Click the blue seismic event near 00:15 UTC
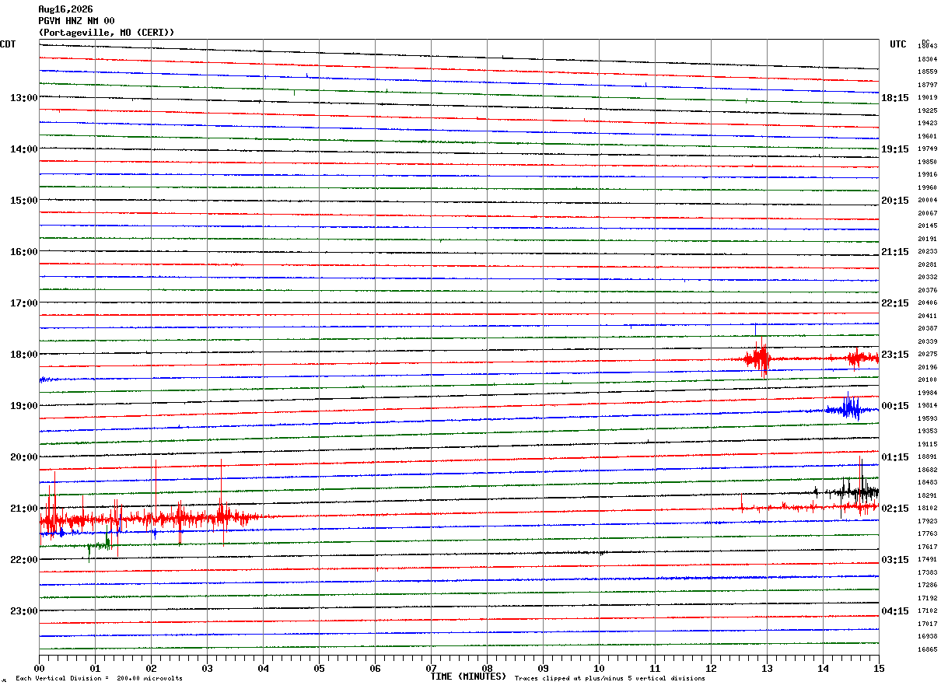Screen dimensions: 941x689 click(x=845, y=407)
